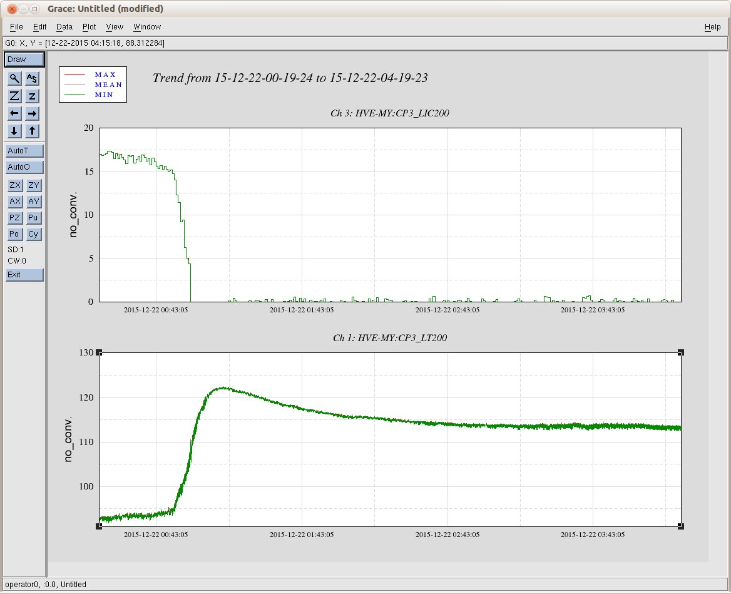
Task: Select the magnifier zoom tool
Action: pyautogui.click(x=14, y=78)
